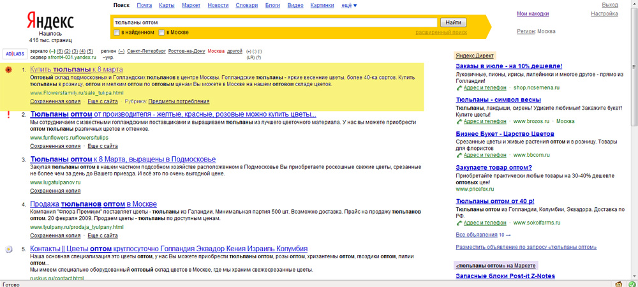Open result 'Контакты || Цветы оптом круглосуточно'
This screenshot has height=287, width=638.
169,249
